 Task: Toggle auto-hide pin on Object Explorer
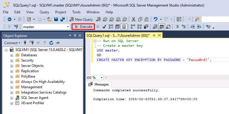point(75,36)
